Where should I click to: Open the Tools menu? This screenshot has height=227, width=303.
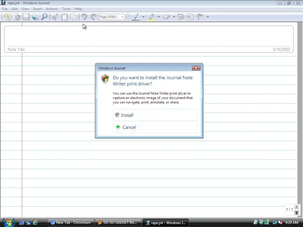66,9
